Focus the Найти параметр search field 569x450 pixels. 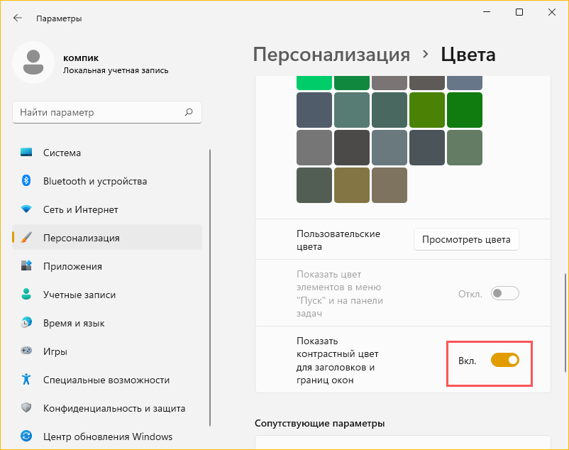107,112
